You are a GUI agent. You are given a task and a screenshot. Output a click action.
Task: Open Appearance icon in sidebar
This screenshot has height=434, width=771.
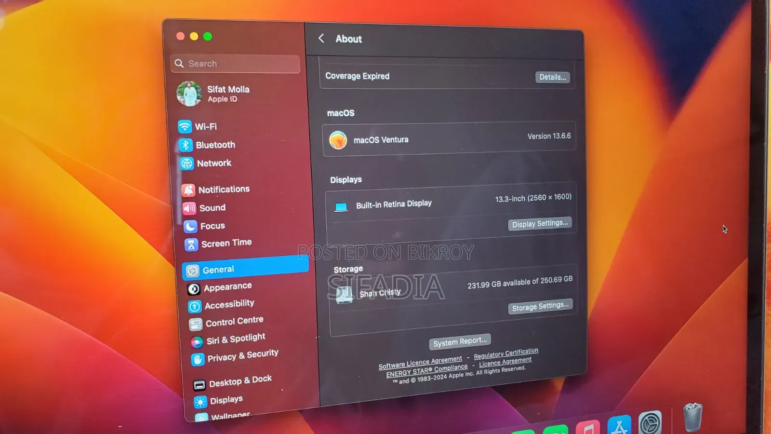pyautogui.click(x=194, y=289)
